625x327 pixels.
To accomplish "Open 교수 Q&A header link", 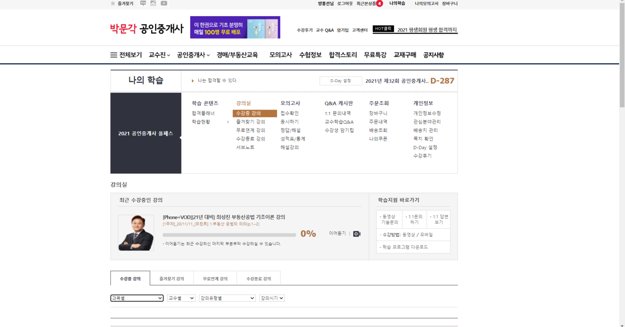I will tap(325, 30).
